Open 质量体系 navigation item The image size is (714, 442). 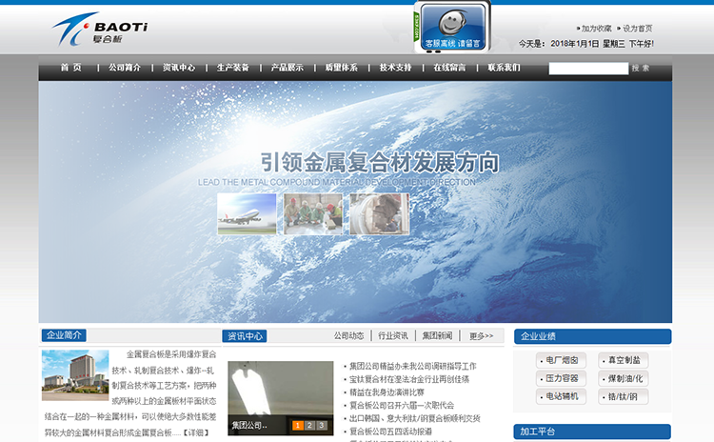click(x=341, y=68)
